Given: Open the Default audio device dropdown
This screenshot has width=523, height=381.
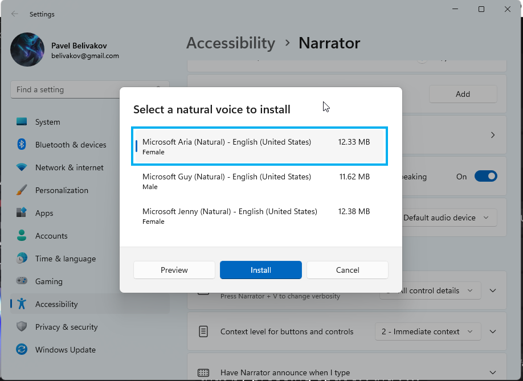Looking at the screenshot, I should 449,218.
